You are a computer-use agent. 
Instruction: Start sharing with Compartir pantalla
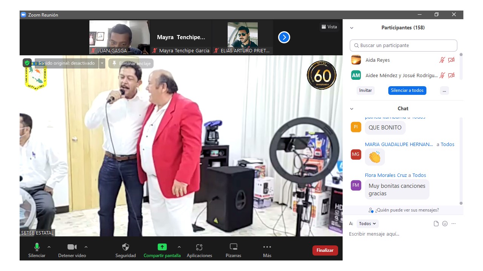click(162, 250)
